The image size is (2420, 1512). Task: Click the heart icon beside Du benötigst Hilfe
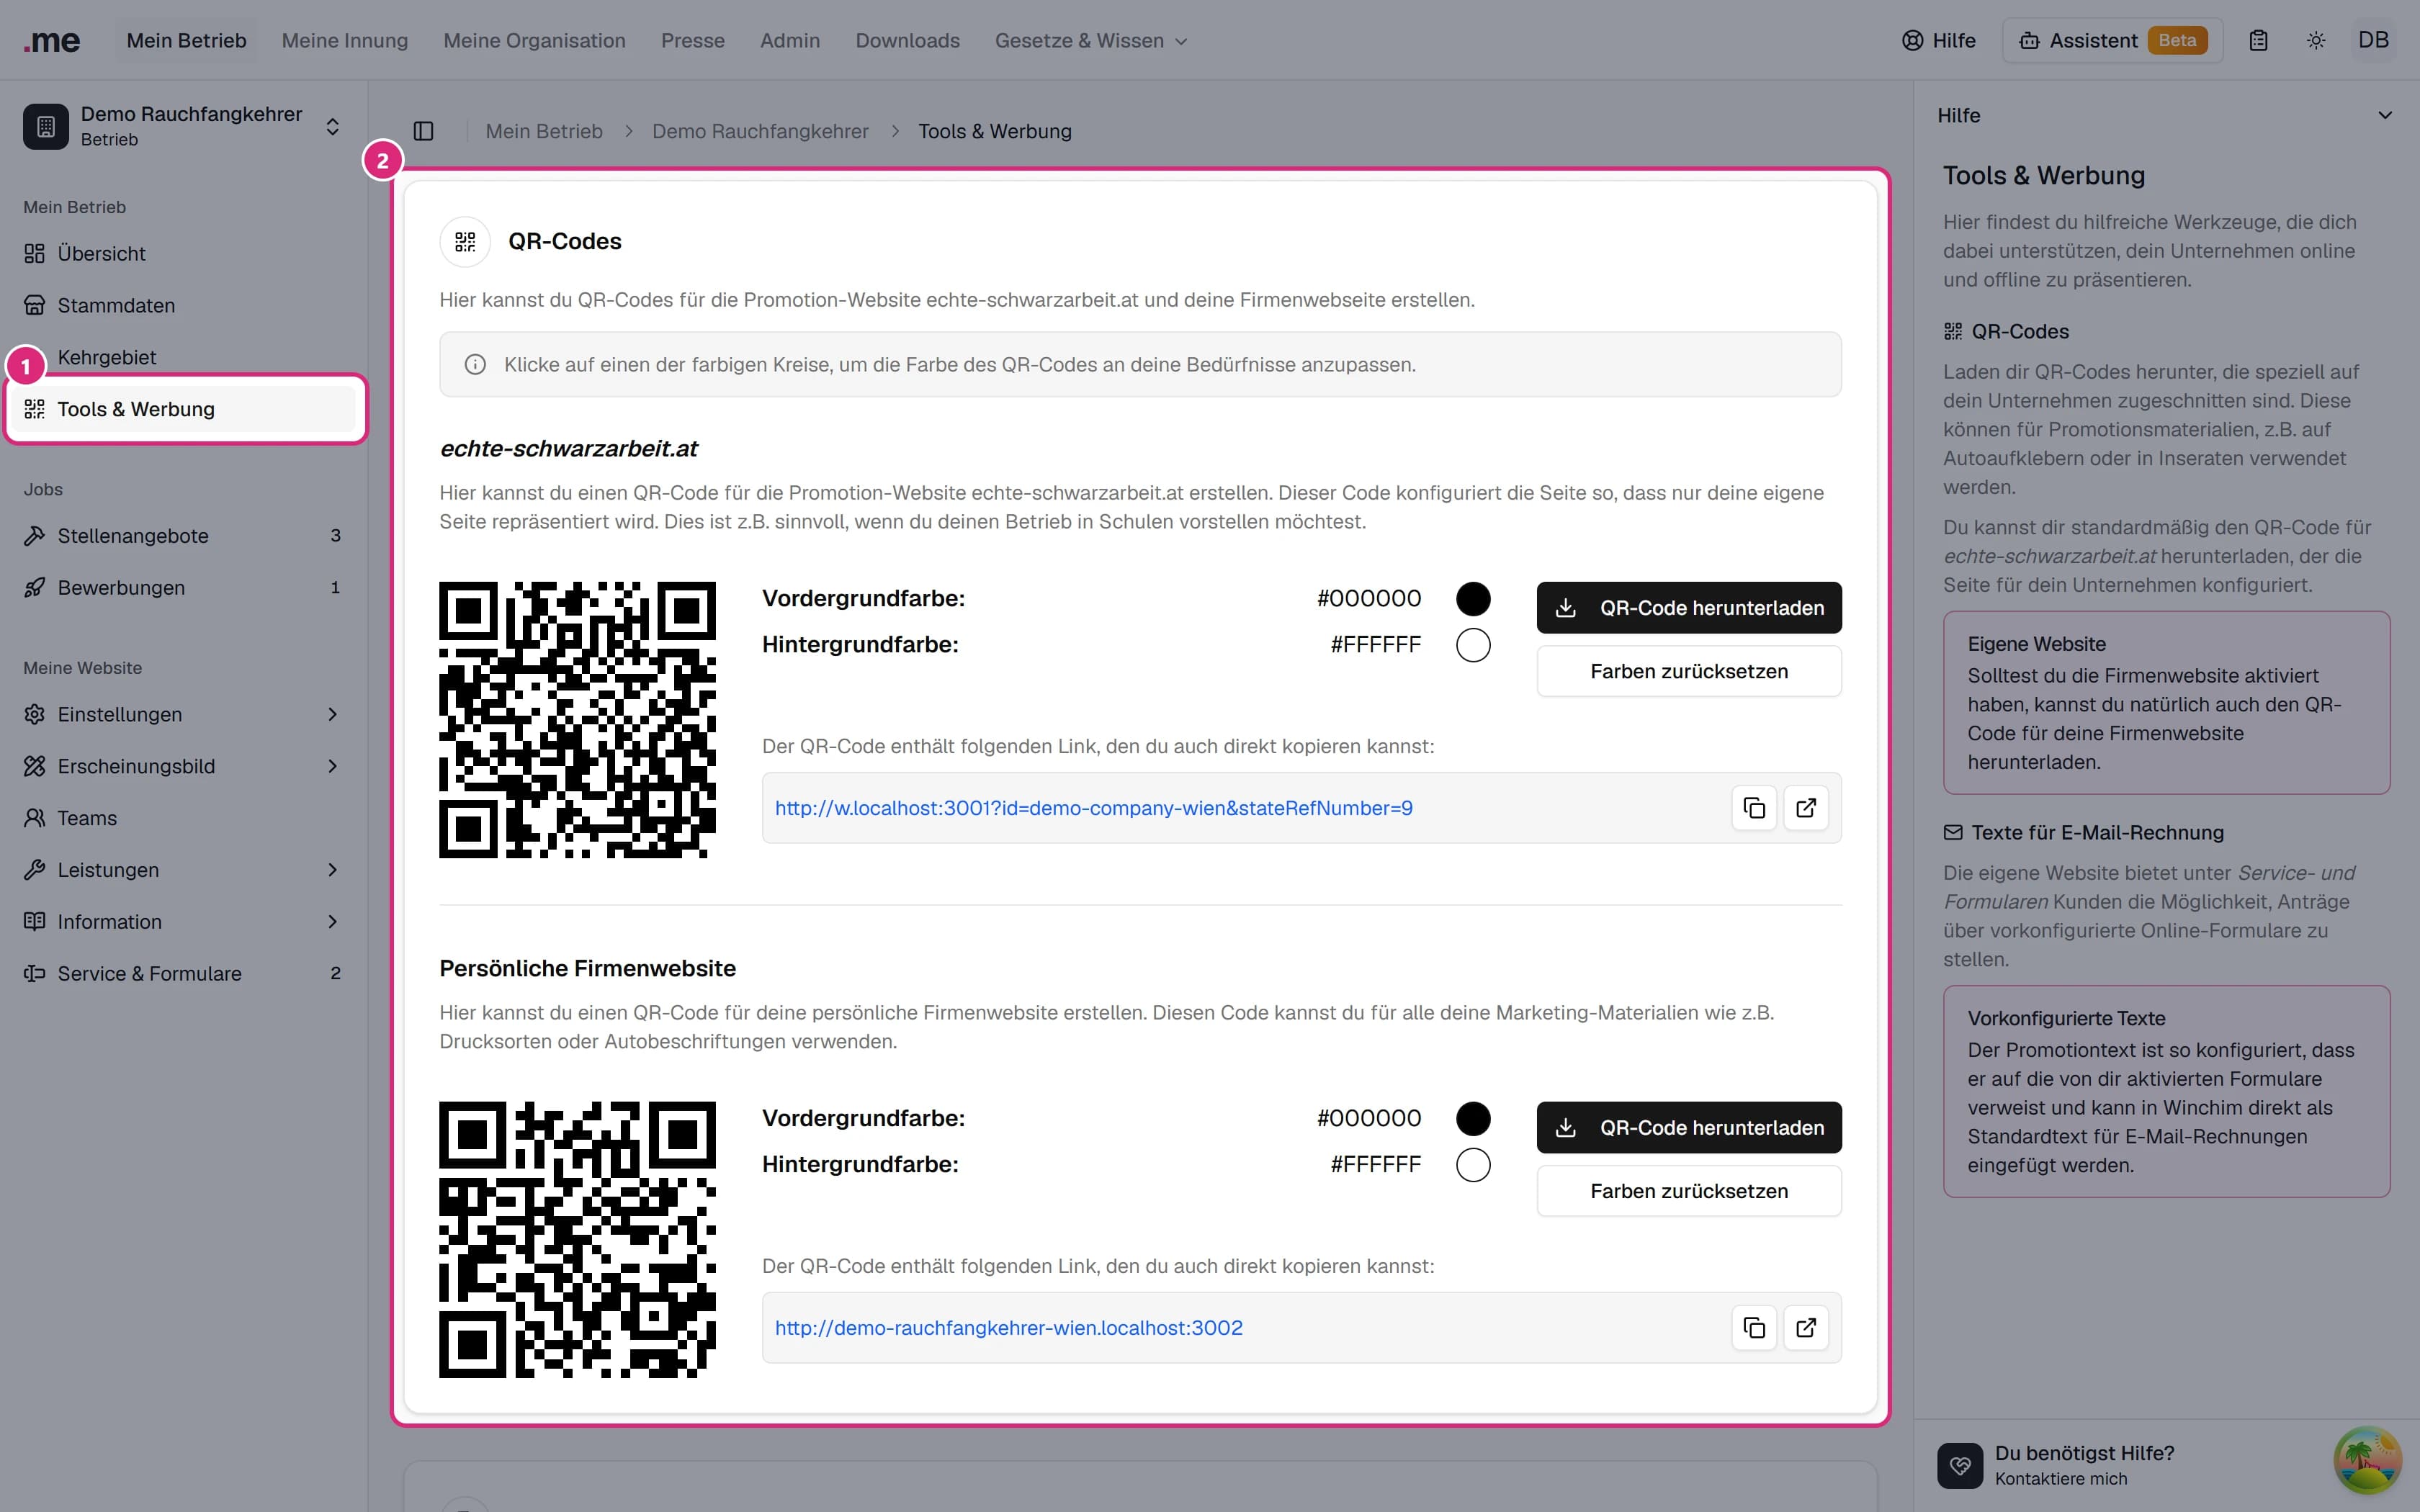[x=1959, y=1465]
